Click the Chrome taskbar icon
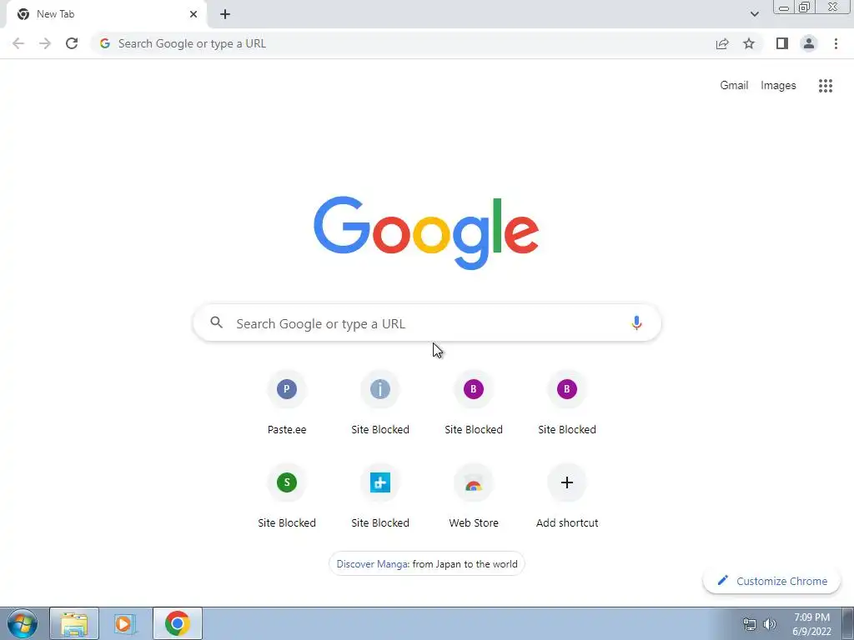This screenshot has height=640, width=854. tap(178, 623)
